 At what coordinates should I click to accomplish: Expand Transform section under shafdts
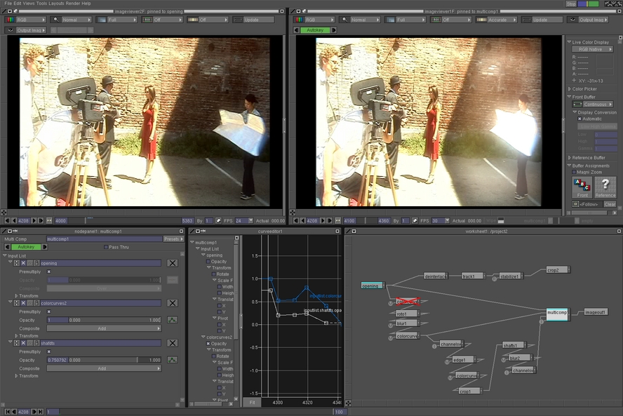coord(17,376)
